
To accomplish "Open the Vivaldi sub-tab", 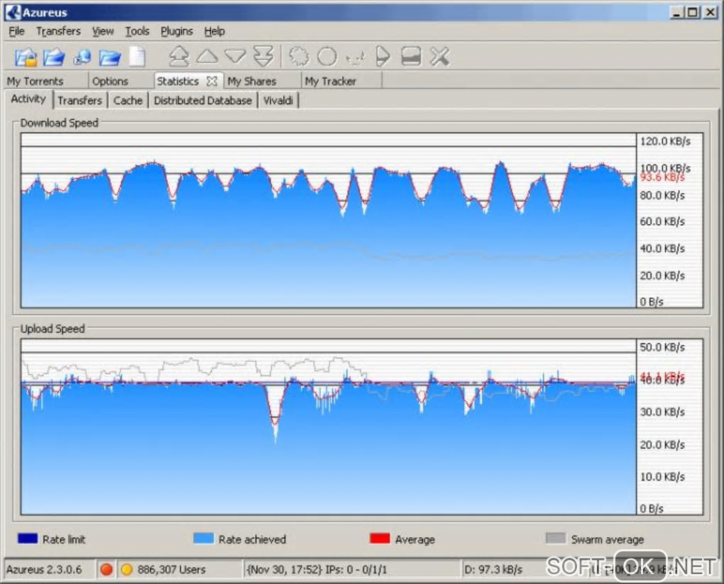I will pyautogui.click(x=278, y=101).
